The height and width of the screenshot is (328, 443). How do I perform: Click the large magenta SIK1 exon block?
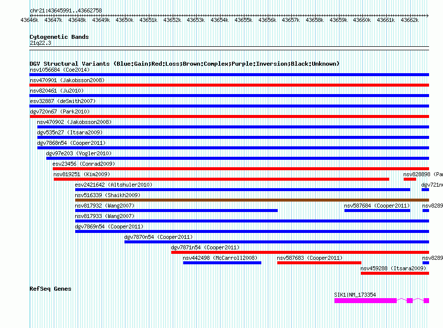(365, 301)
